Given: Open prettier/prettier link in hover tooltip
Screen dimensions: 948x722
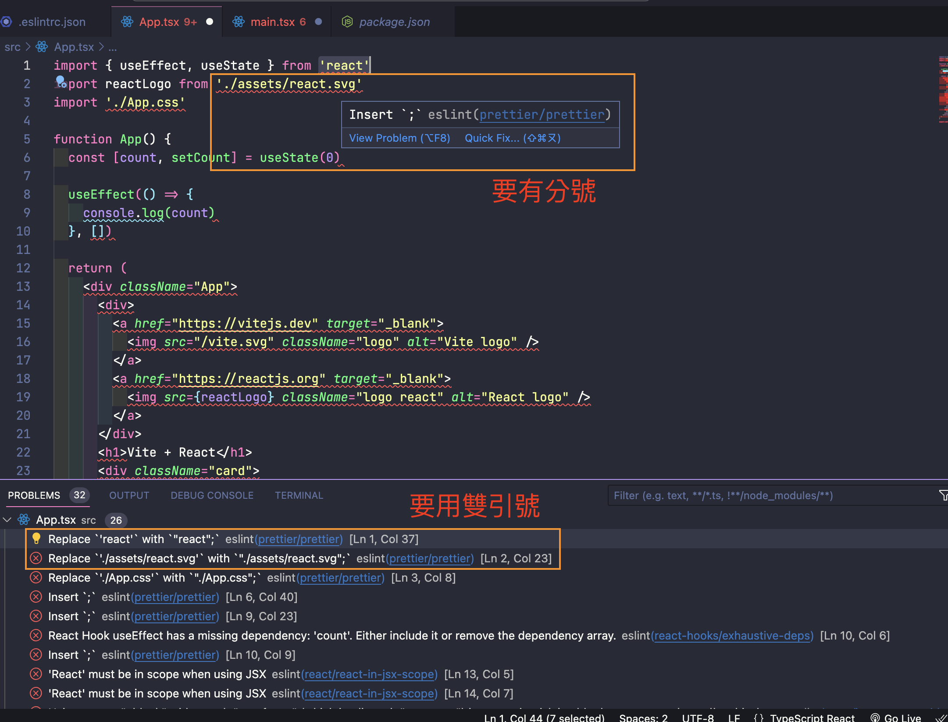Looking at the screenshot, I should tap(542, 114).
